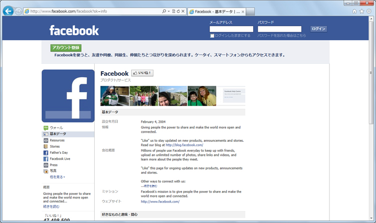
Task: Click the vertical scrollbar thumb
Action: (x=371, y=73)
